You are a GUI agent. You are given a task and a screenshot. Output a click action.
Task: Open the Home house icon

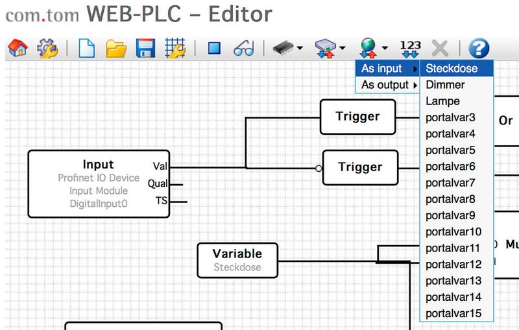[18, 48]
